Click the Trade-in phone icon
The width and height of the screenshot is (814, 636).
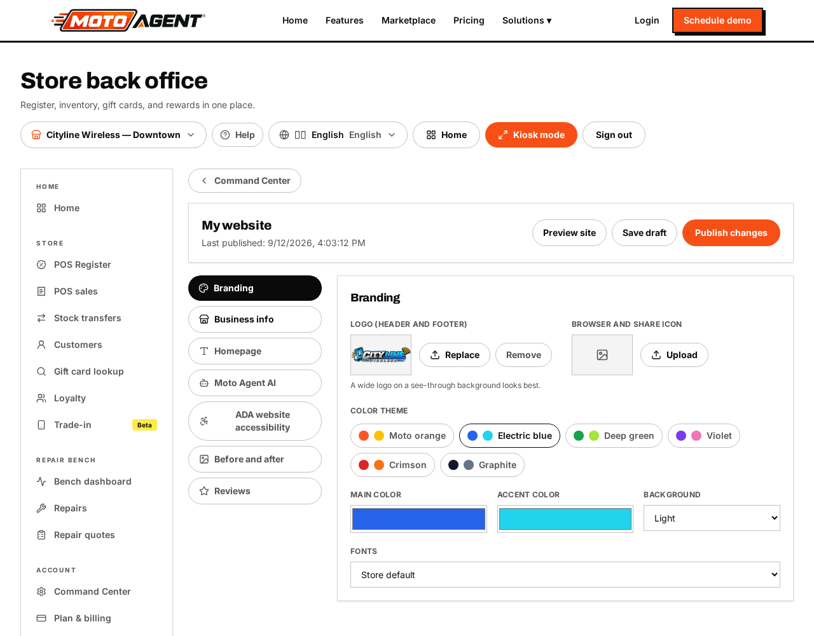point(41,425)
